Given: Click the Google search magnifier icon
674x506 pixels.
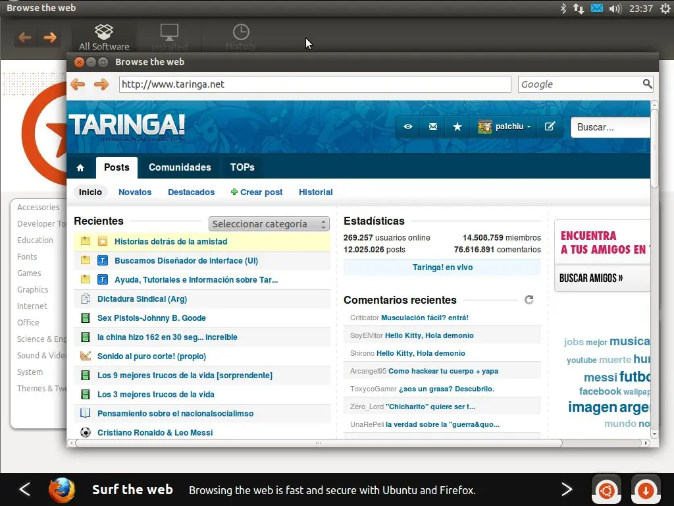Looking at the screenshot, I should pos(648,84).
